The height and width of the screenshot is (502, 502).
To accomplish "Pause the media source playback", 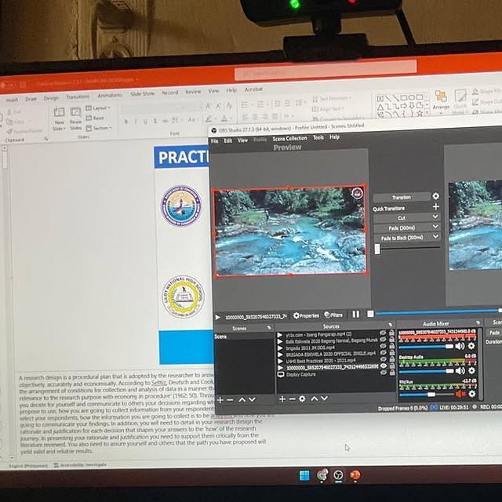I will point(355,315).
